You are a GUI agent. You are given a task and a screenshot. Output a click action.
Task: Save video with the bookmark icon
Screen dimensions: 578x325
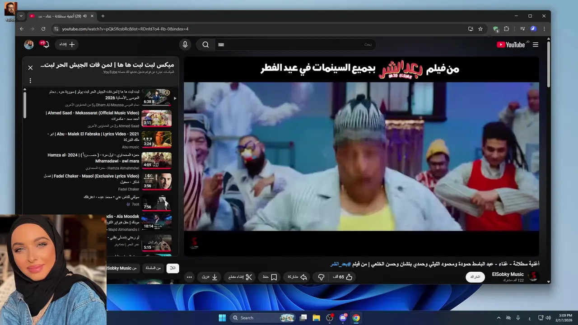(x=270, y=277)
